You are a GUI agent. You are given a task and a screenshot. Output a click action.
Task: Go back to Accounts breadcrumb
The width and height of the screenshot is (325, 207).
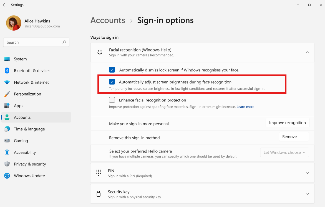pos(108,20)
